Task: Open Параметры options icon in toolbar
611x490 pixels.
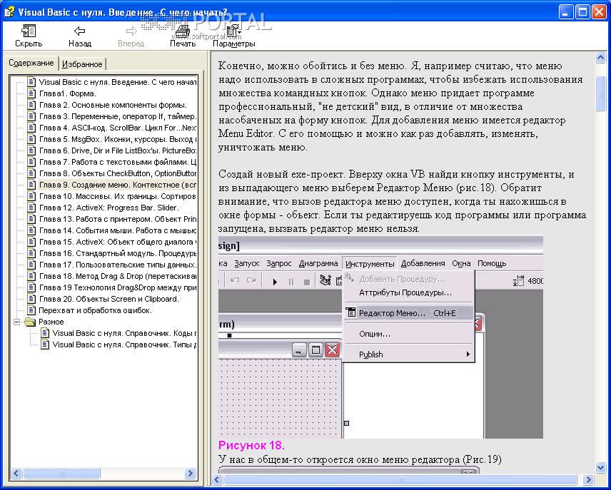Action: (234, 31)
